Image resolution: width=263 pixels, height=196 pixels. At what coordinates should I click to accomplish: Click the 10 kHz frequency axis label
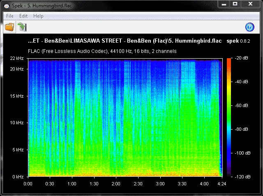pyautogui.click(x=17, y=123)
